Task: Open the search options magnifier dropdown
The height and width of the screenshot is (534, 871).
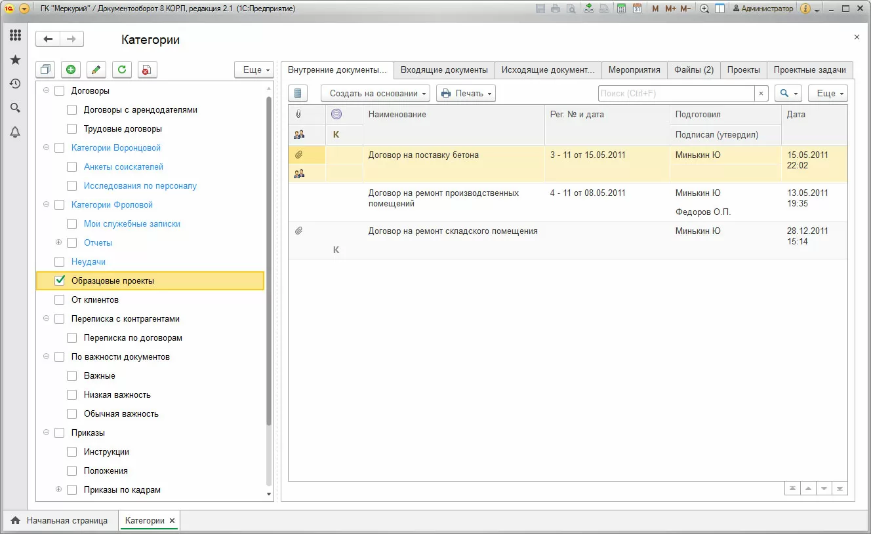Action: (x=788, y=93)
